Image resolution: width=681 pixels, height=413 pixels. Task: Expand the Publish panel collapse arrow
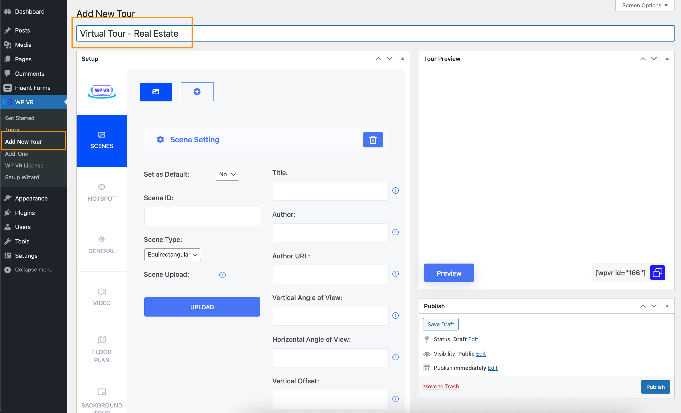pos(667,305)
